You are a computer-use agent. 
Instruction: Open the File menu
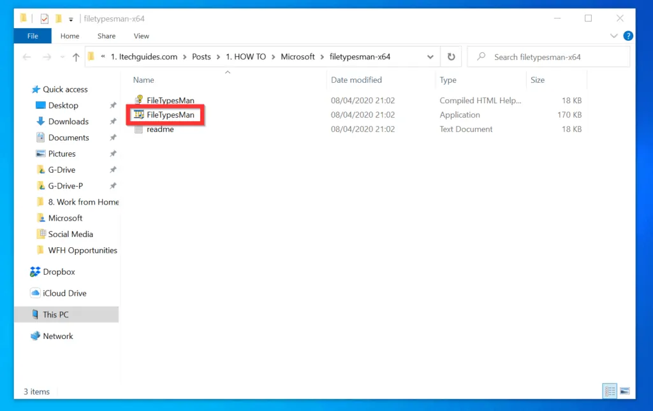click(31, 36)
